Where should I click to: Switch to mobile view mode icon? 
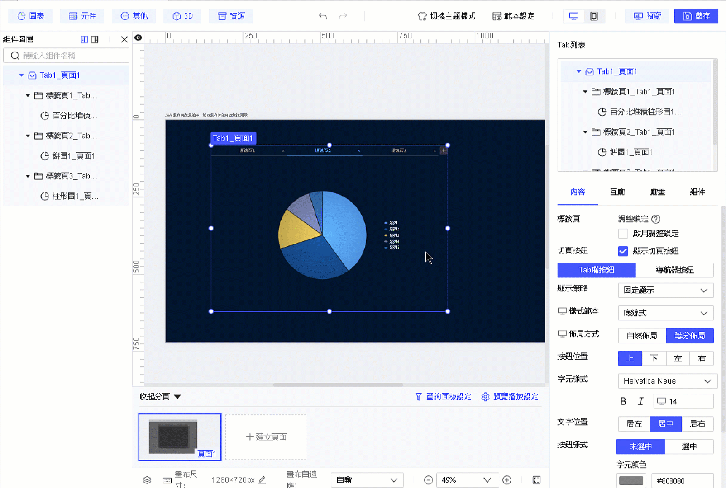(594, 16)
